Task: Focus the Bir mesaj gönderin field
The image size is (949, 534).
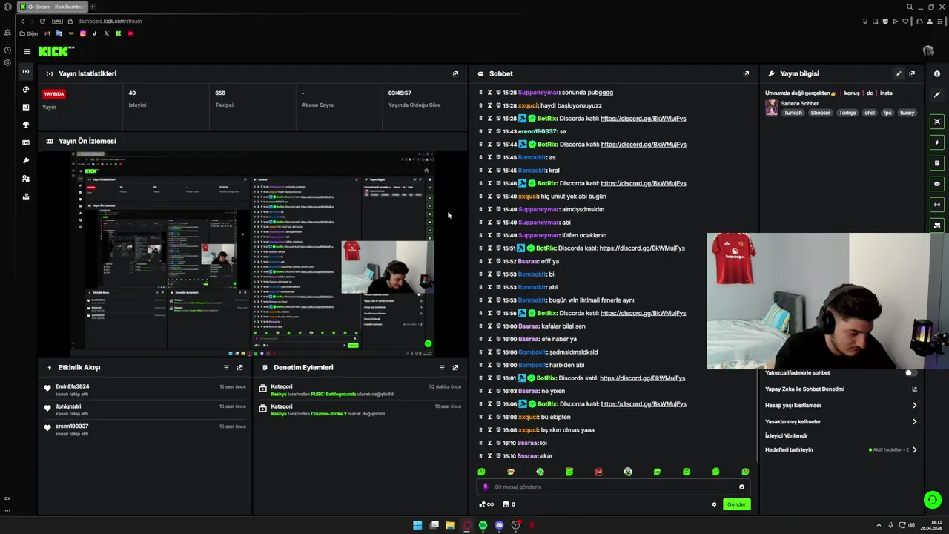Action: [x=612, y=487]
